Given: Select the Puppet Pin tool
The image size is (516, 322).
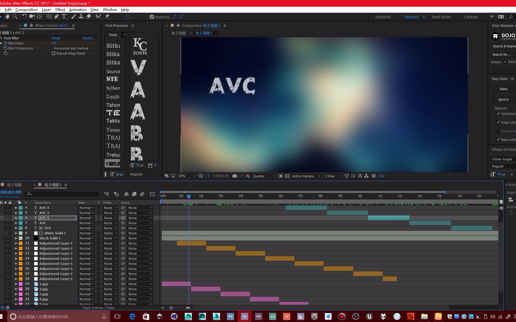Looking at the screenshot, I should coord(107,17).
